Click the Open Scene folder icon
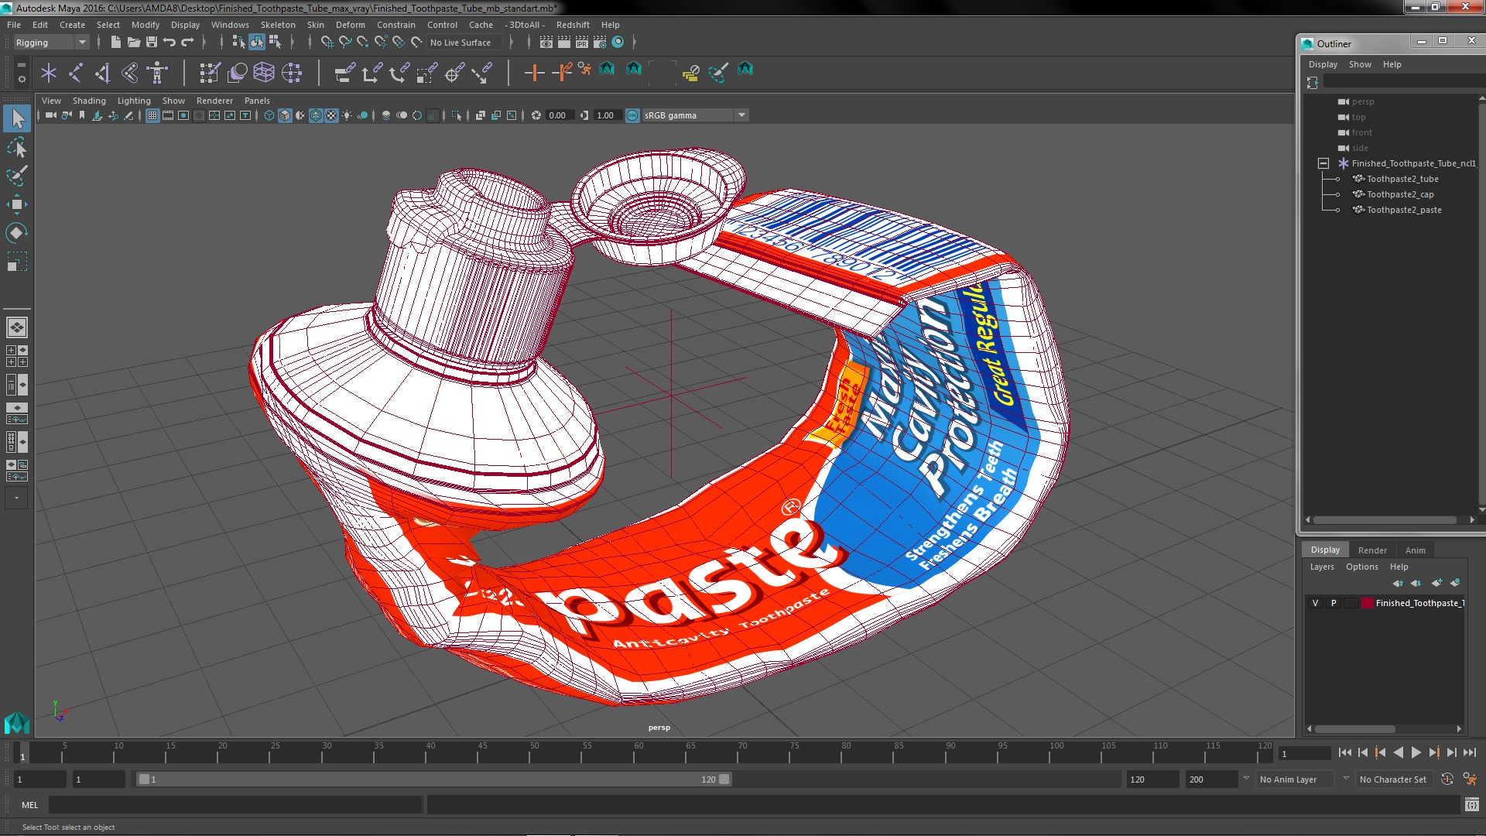The height and width of the screenshot is (836, 1486). pyautogui.click(x=134, y=43)
